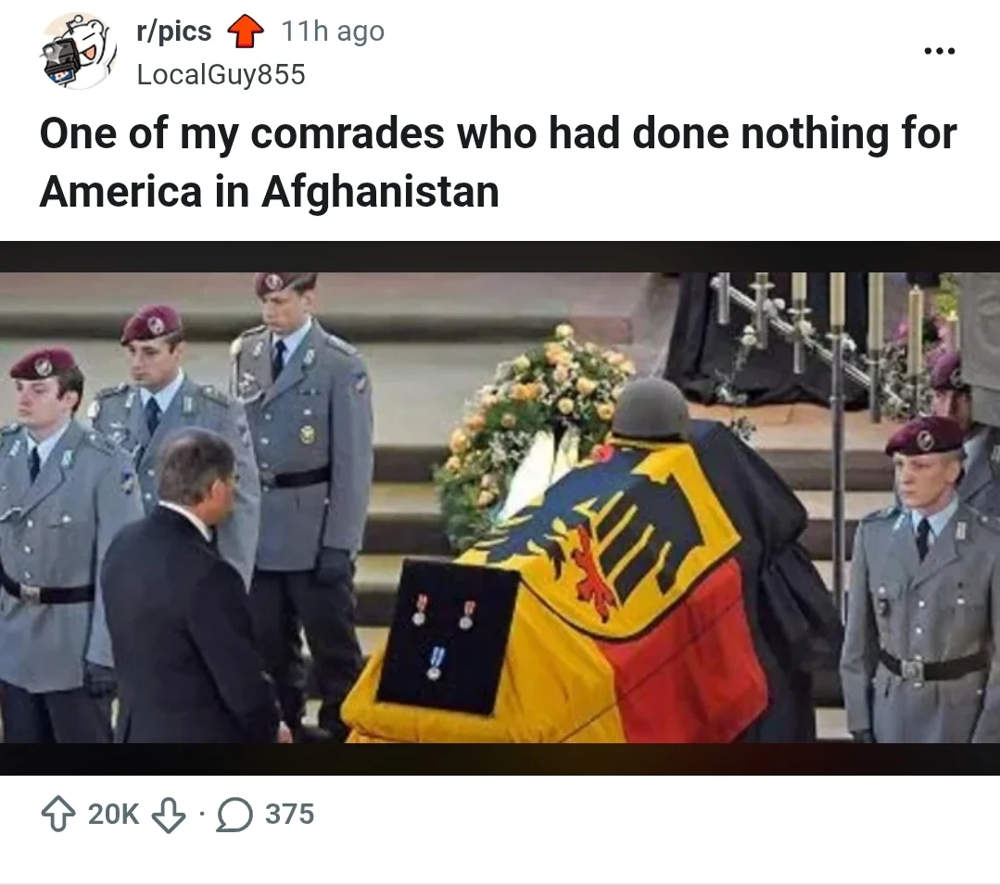Click the r/pics community avatar

pos(79,52)
